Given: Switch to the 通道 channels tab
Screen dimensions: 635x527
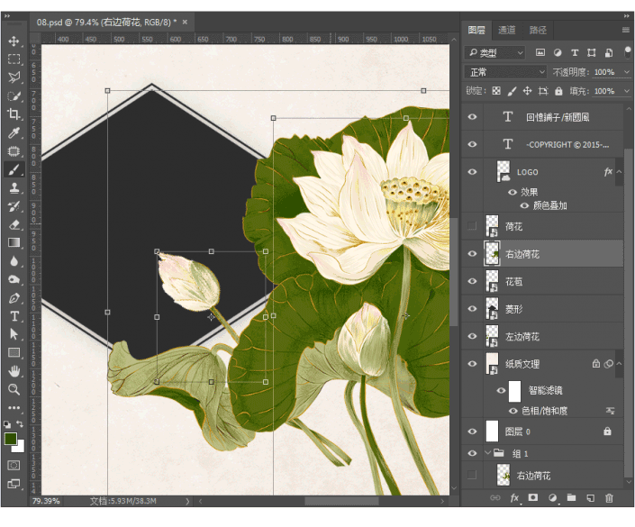Looking at the screenshot, I should (506, 30).
